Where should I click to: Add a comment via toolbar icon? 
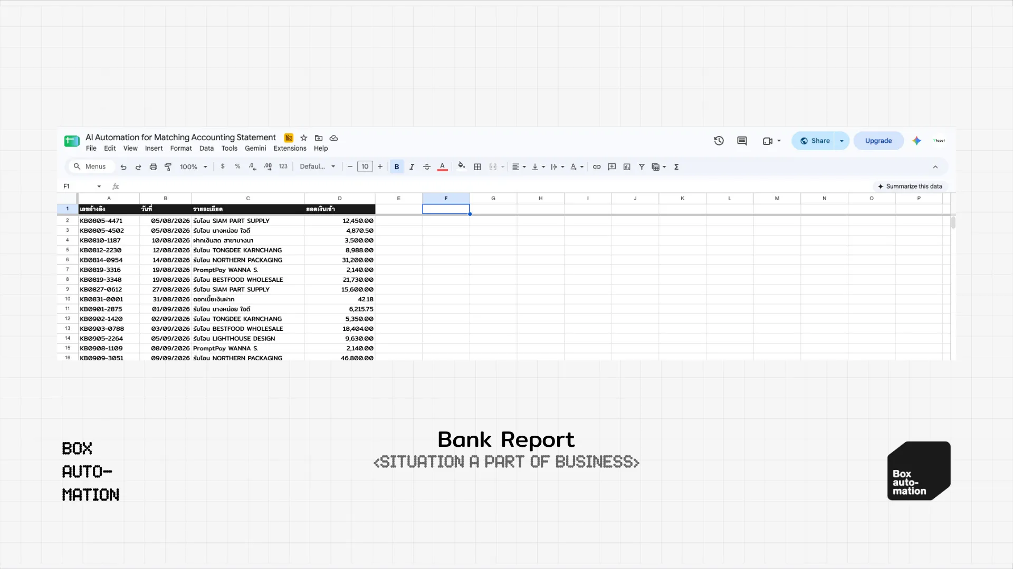coord(612,166)
